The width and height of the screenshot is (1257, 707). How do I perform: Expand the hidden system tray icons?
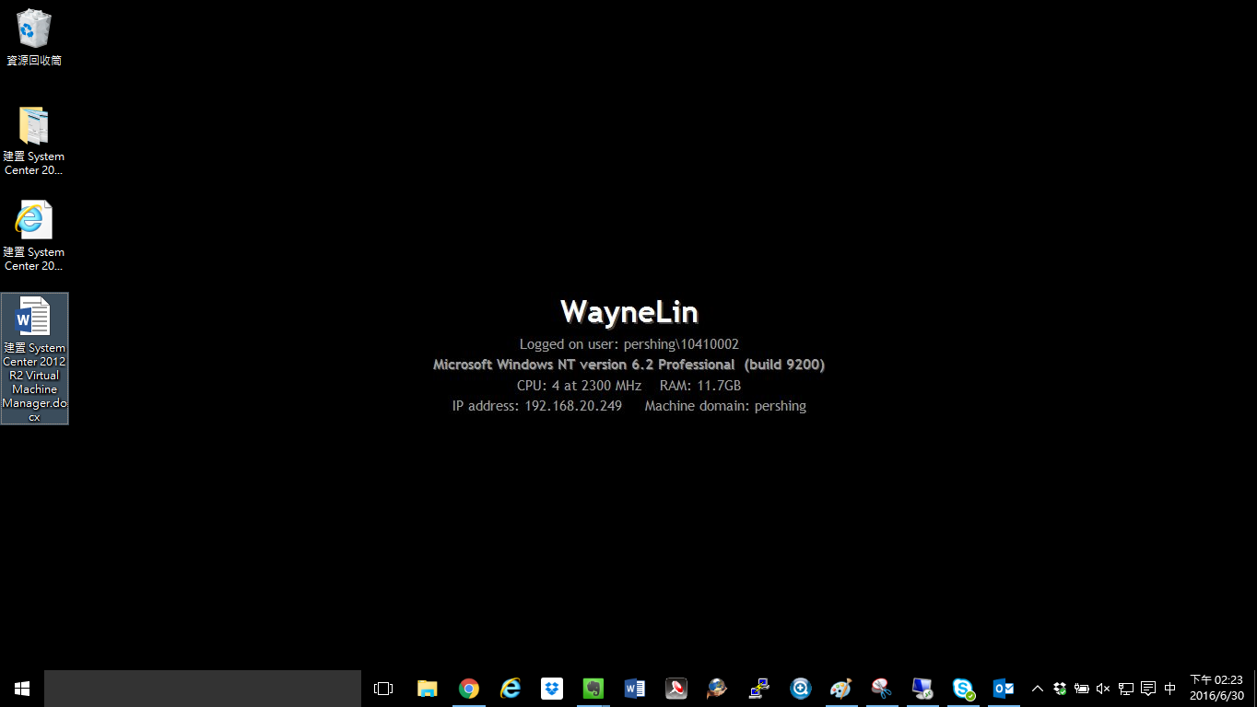pyautogui.click(x=1038, y=689)
